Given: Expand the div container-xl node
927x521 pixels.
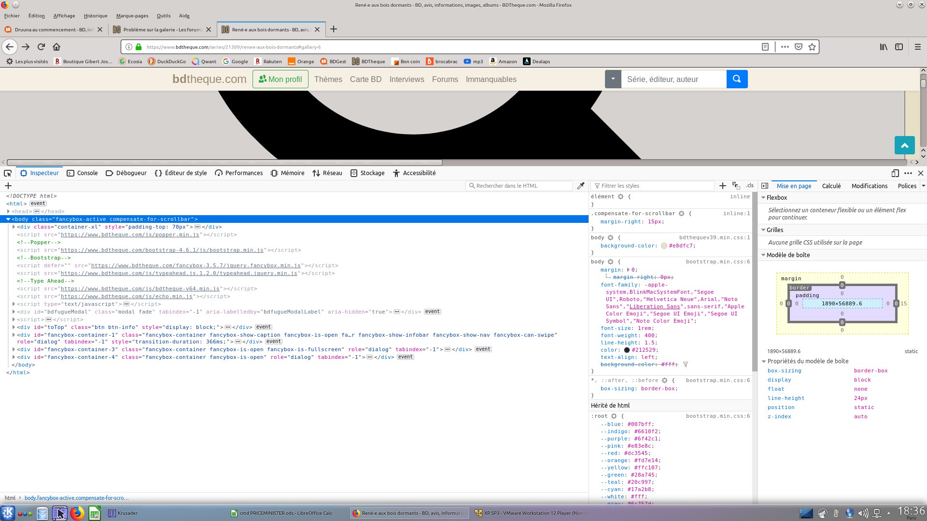Looking at the screenshot, I should click(x=14, y=227).
